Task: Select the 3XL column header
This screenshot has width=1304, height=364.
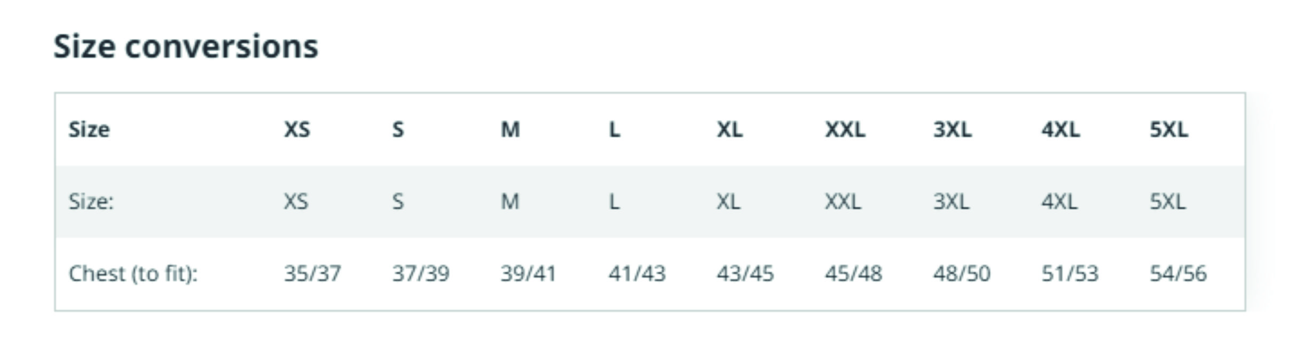Action: coord(952,130)
